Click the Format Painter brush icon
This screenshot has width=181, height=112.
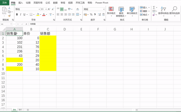coord(9,15)
